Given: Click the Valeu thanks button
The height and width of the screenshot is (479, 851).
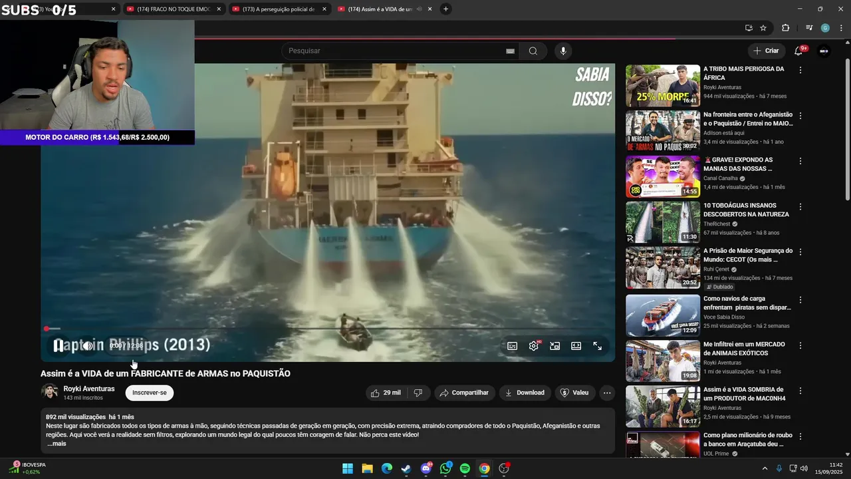Looking at the screenshot, I should (574, 393).
